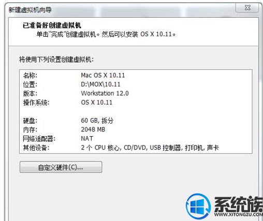
Task: Click the D:\MOX\10.11 location path
Action: (100, 84)
